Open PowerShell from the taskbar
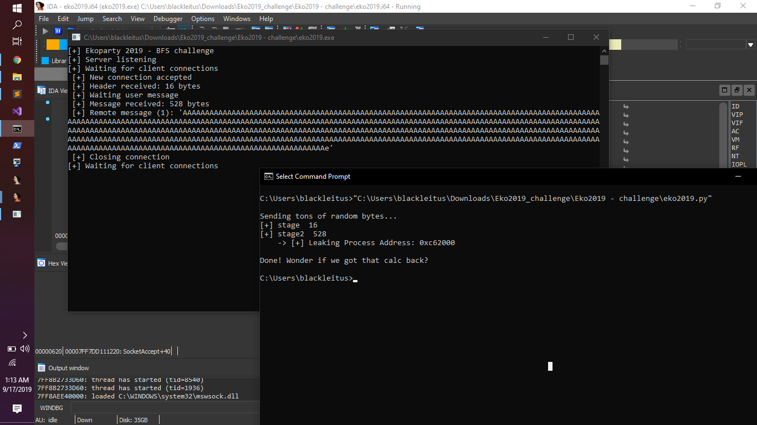 [x=17, y=146]
